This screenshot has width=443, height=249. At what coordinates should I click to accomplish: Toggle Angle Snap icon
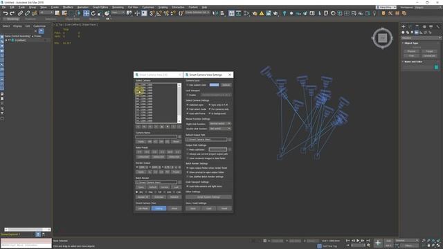point(159,13)
